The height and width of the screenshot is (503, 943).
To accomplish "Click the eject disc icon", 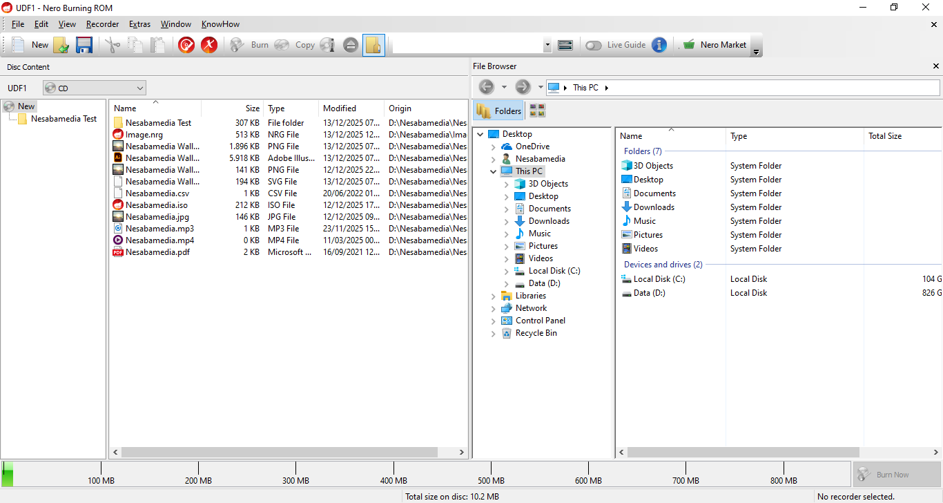I will (351, 45).
